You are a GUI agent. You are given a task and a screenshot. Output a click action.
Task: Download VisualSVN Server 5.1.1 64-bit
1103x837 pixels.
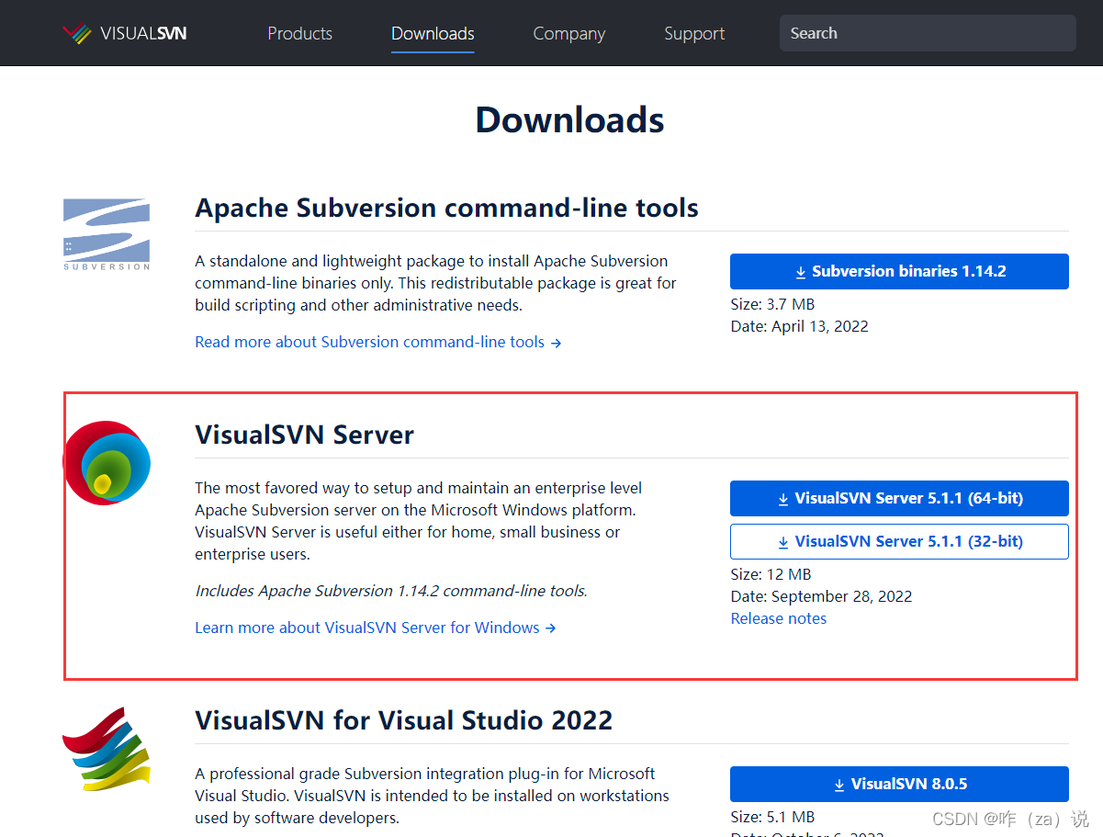899,498
